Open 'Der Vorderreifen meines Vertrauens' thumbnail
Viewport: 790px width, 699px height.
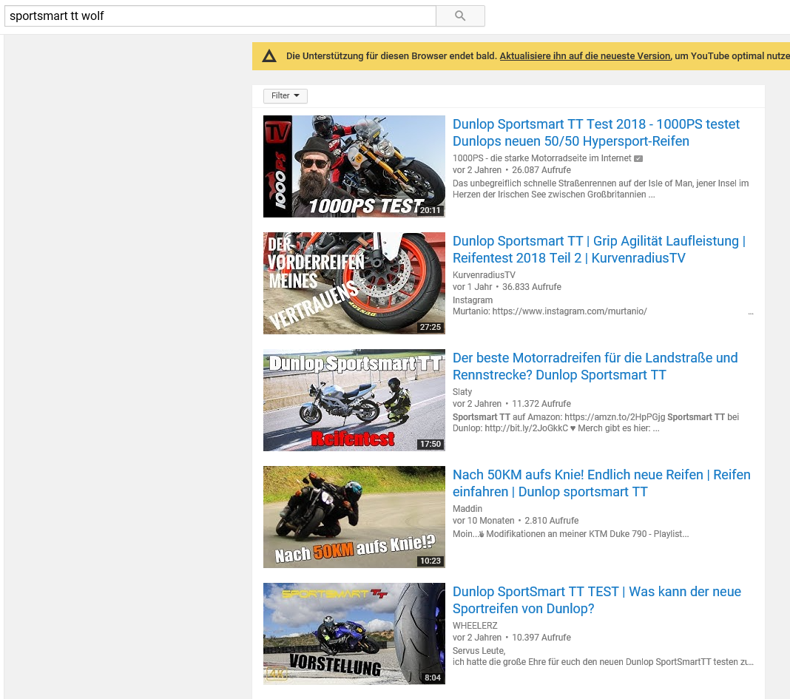(x=354, y=283)
